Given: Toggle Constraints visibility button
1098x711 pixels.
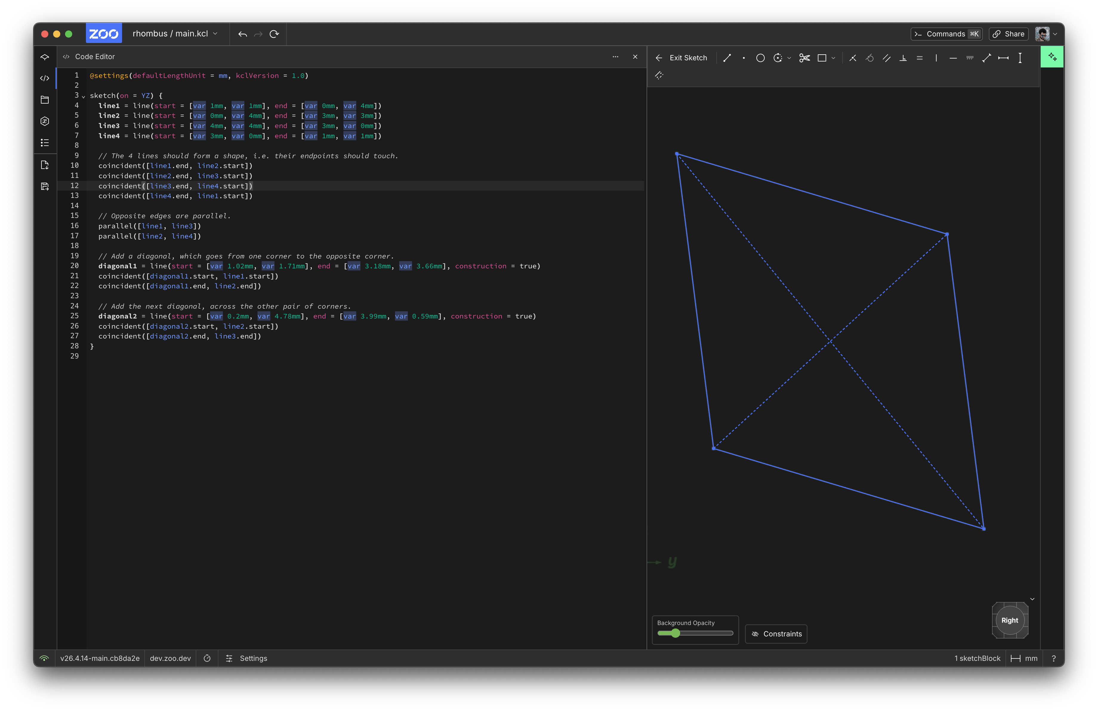Looking at the screenshot, I should coord(776,633).
